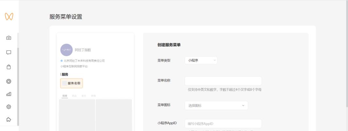
Task: Click the blue verified badge icon
Action: pos(61,61)
